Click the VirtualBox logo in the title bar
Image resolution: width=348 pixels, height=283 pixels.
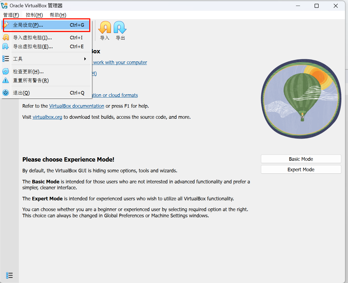pyautogui.click(x=4, y=6)
